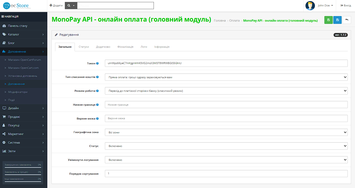Image resolution: width=355 pixels, height=188 pixels.
Task: Click the green save button
Action: [x=329, y=20]
